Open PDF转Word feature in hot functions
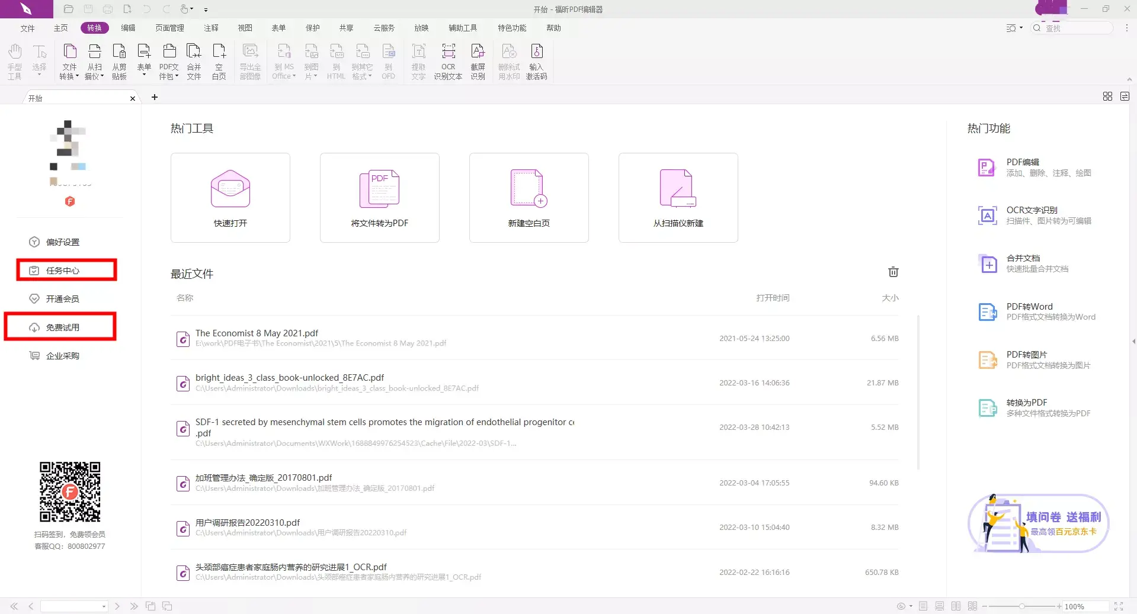Viewport: 1137px width, 614px height. pyautogui.click(x=1037, y=311)
